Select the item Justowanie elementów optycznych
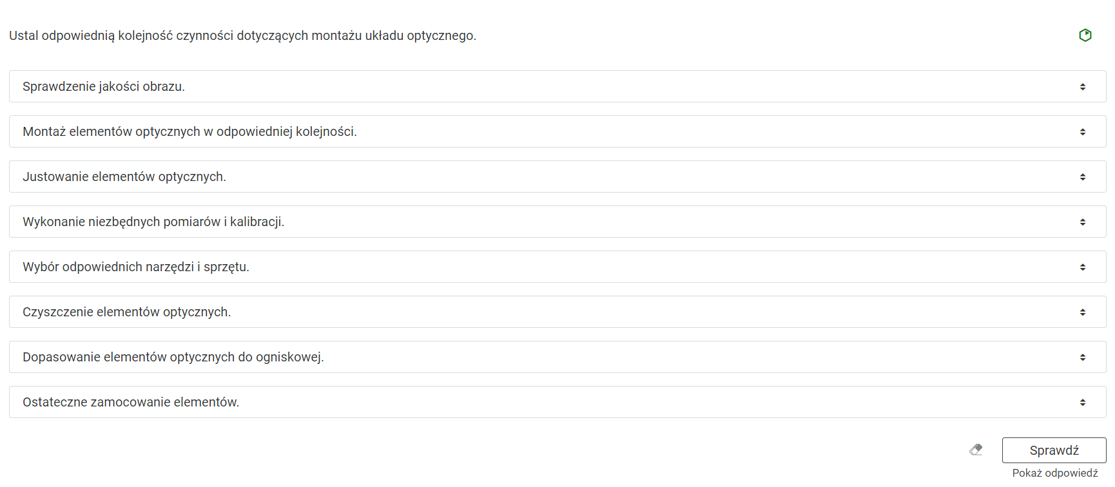 coord(124,177)
